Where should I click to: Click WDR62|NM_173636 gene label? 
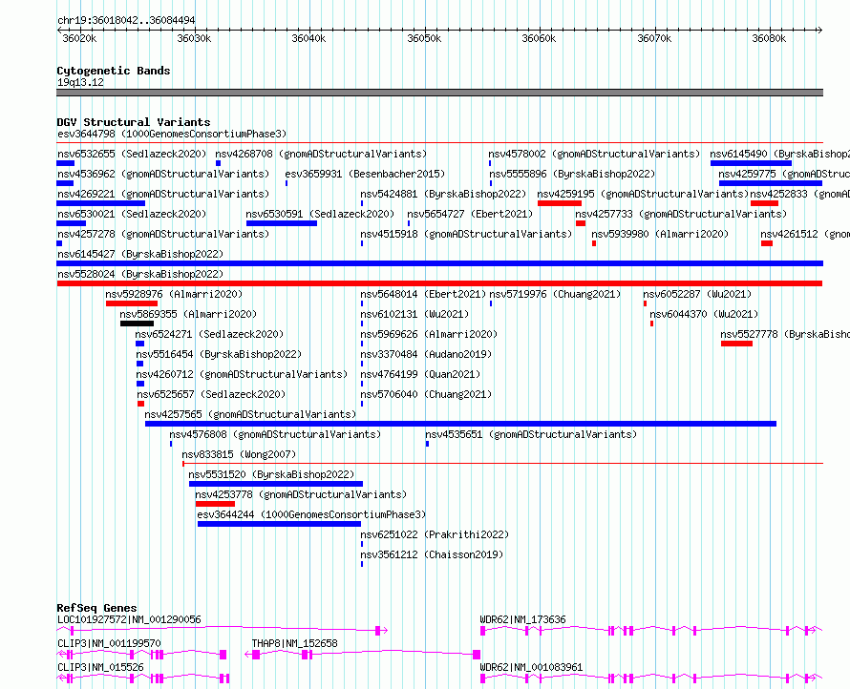tap(522, 619)
